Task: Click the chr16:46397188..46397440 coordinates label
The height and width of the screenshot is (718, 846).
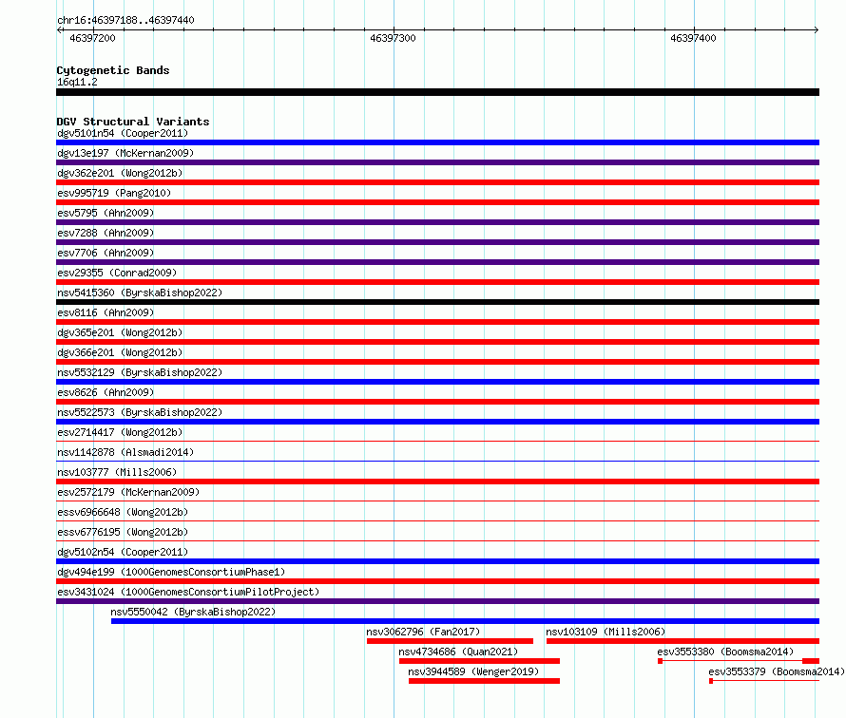Action: point(125,20)
